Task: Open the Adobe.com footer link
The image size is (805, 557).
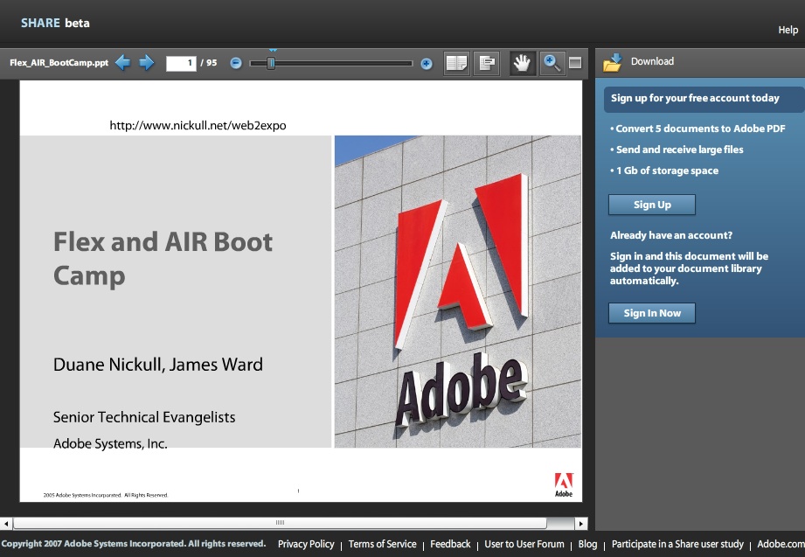Action: click(x=781, y=544)
